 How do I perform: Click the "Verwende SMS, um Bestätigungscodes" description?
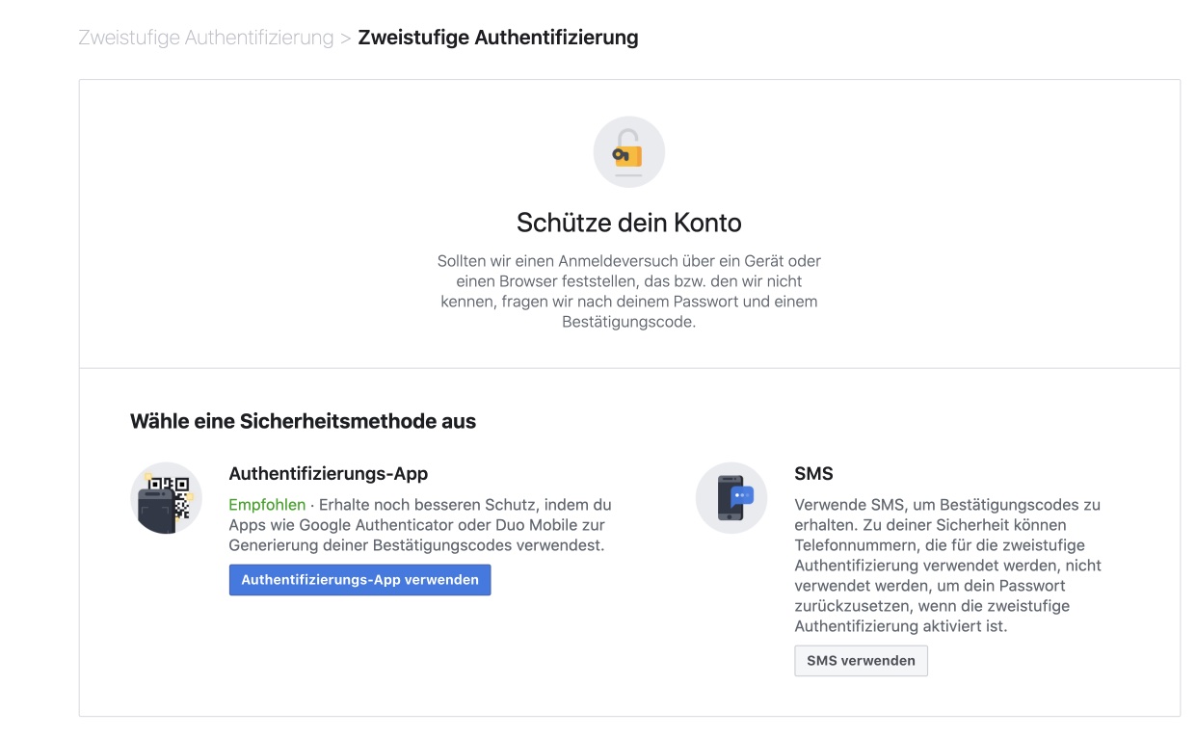click(x=946, y=505)
